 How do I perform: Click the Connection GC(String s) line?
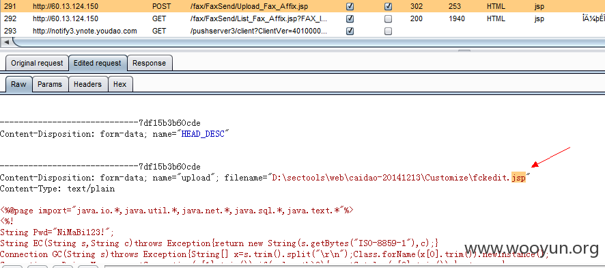(x=274, y=254)
